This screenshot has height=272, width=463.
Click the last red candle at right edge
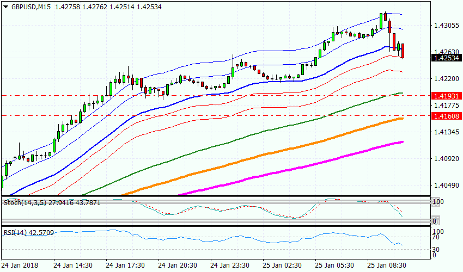pyautogui.click(x=403, y=51)
